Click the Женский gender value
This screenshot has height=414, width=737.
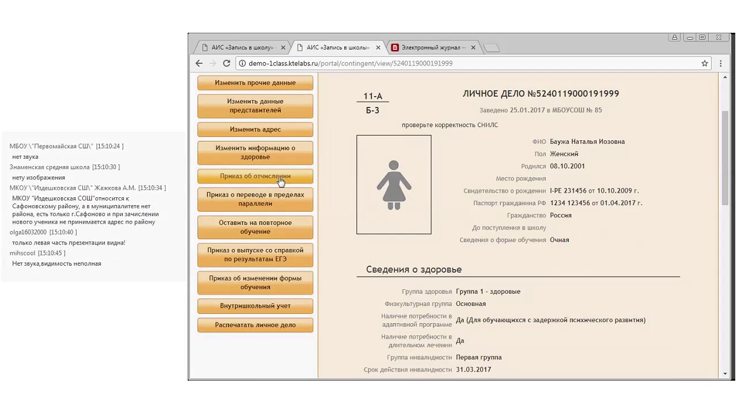click(x=564, y=154)
